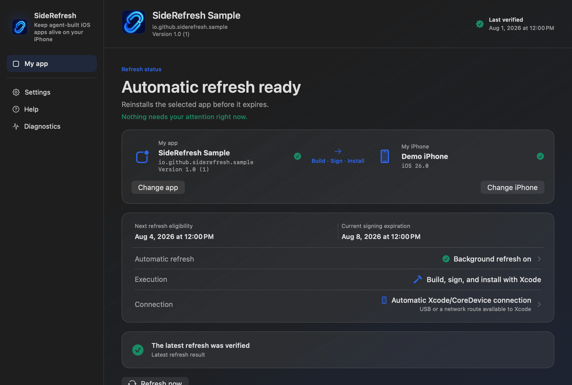Click the phone icon in Connection row
This screenshot has width=572, height=385.
coord(384,300)
